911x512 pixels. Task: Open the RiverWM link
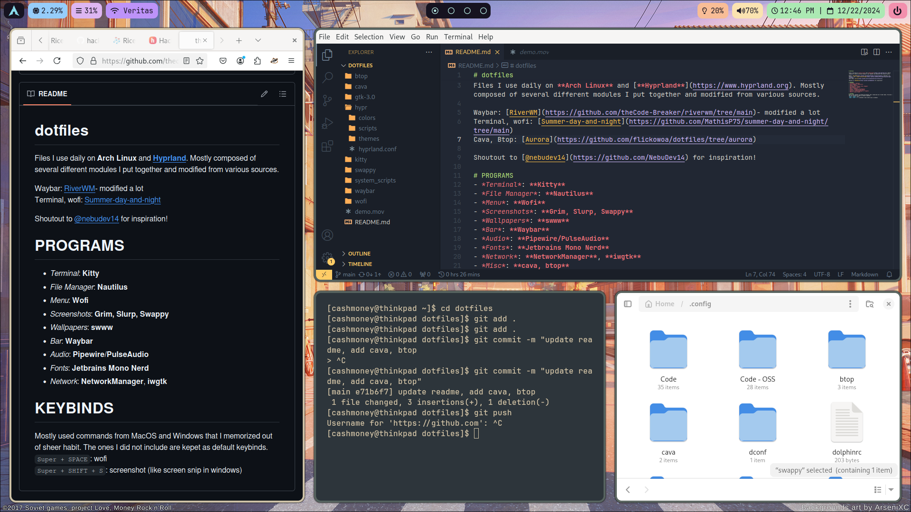[80, 189]
